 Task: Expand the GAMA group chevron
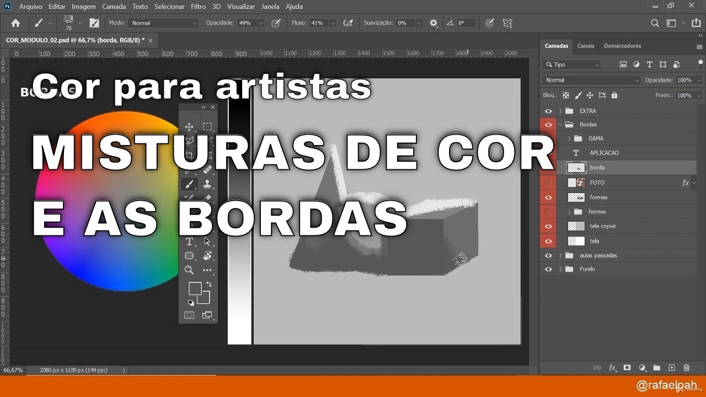click(569, 138)
